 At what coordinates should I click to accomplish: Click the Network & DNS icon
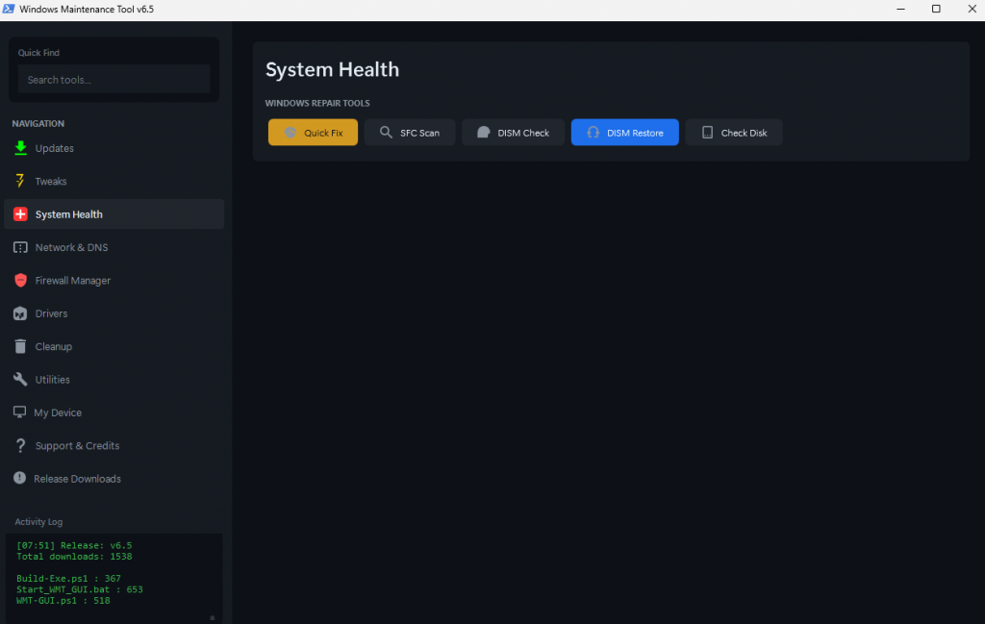pyautogui.click(x=20, y=247)
